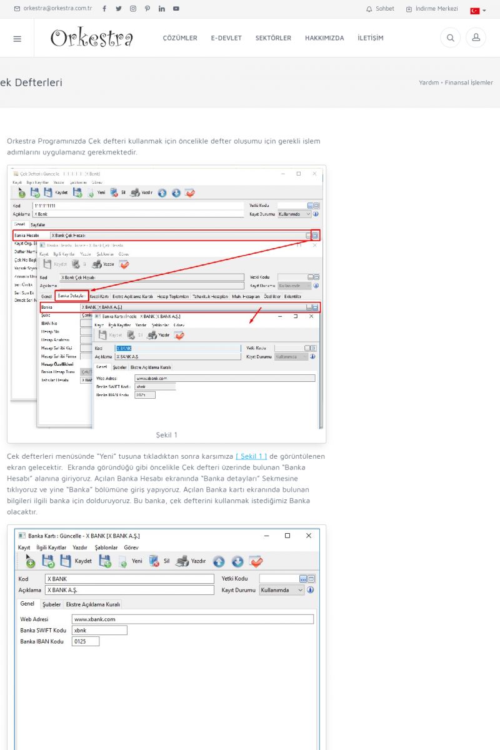The height and width of the screenshot is (750, 500).
Task: Go to homepage via Orkestra logo
Action: (x=92, y=37)
